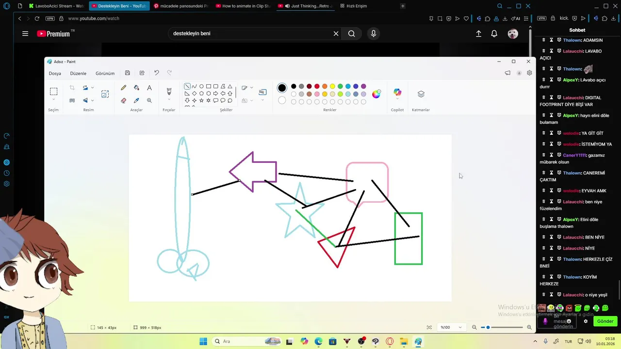Pick the red color swatch
Viewport: 621px width, 349px height.
point(317,86)
